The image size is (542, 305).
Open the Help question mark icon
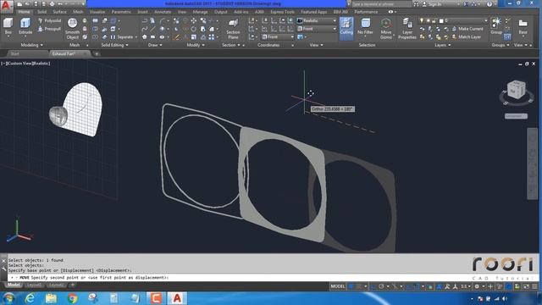click(489, 4)
